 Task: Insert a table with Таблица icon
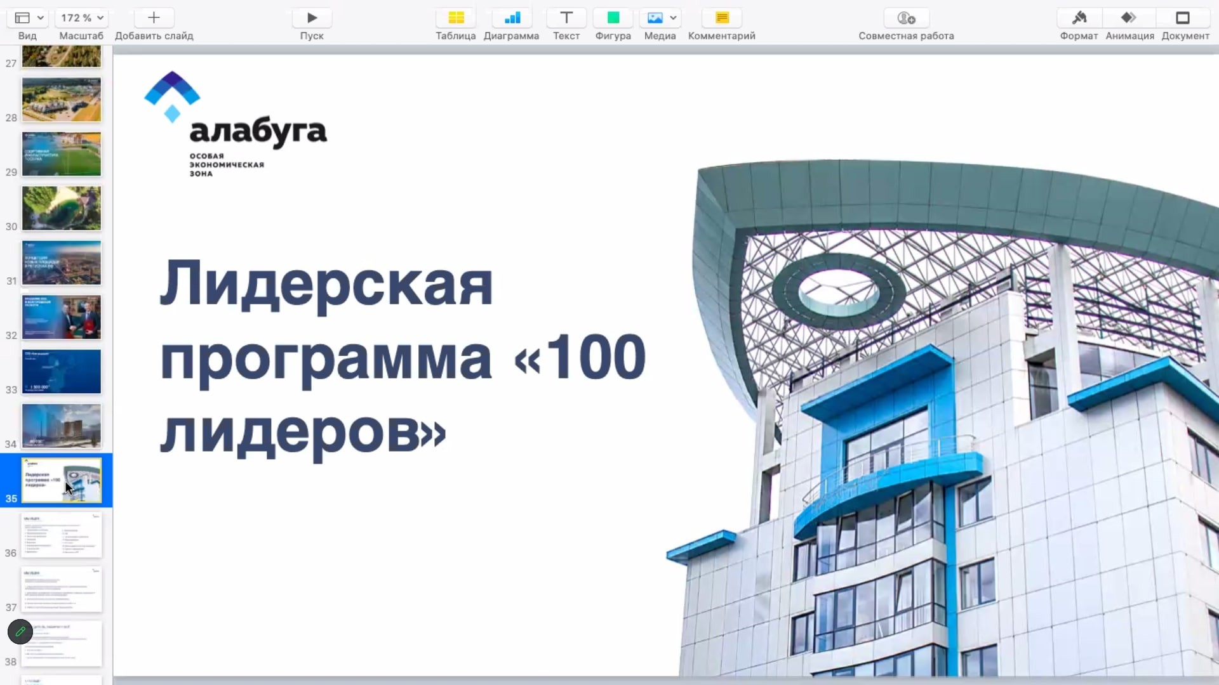click(456, 18)
